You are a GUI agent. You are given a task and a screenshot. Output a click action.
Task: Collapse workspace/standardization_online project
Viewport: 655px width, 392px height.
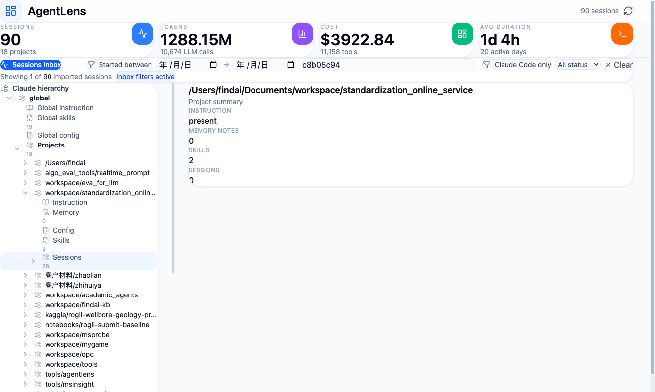tap(25, 193)
